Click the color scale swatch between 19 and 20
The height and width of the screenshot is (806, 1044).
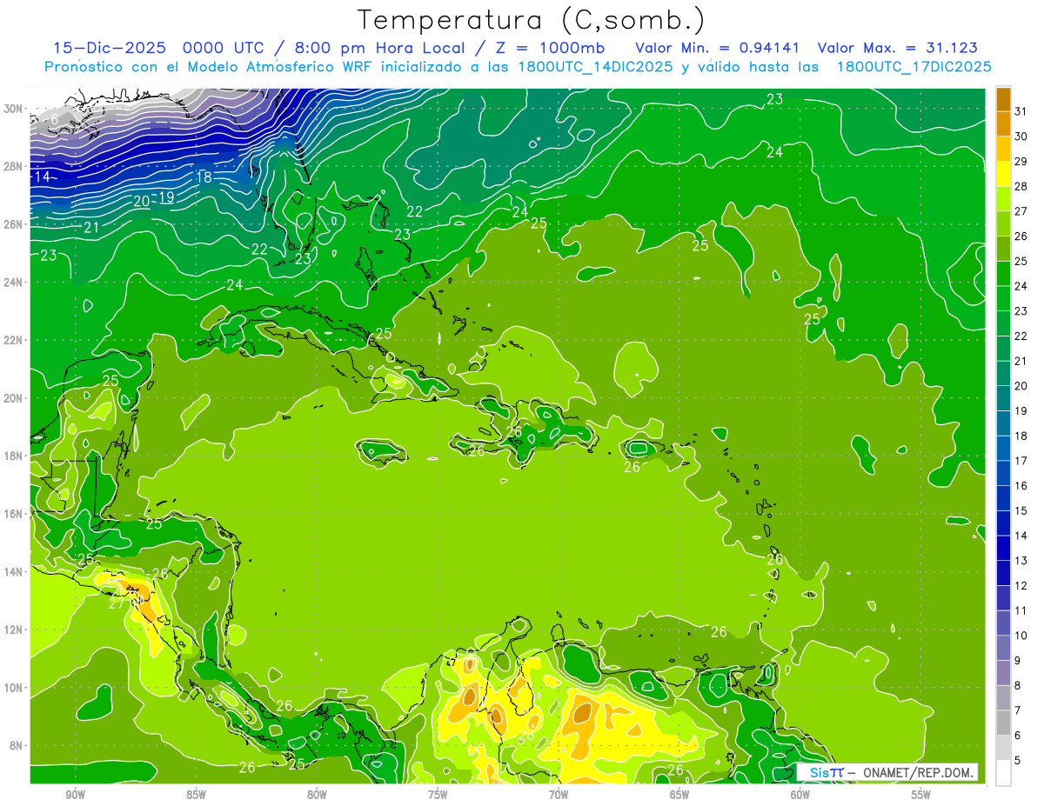click(x=1003, y=398)
